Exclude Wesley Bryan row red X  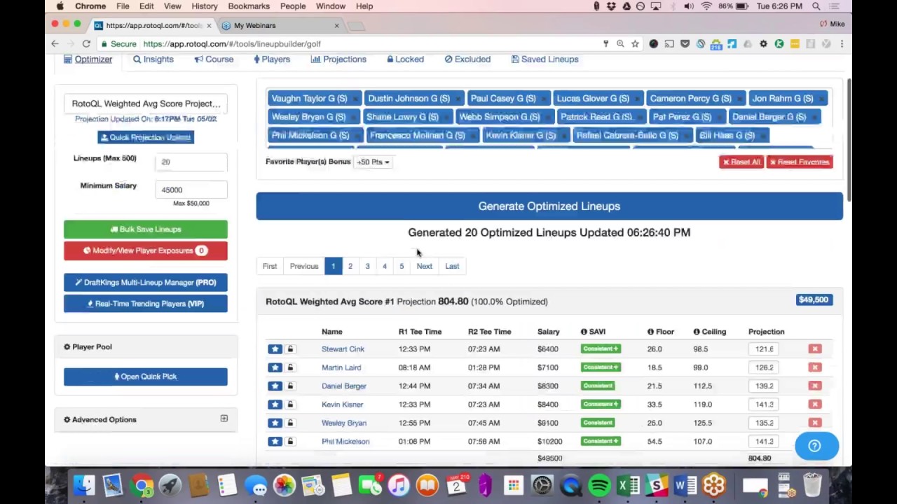click(814, 423)
